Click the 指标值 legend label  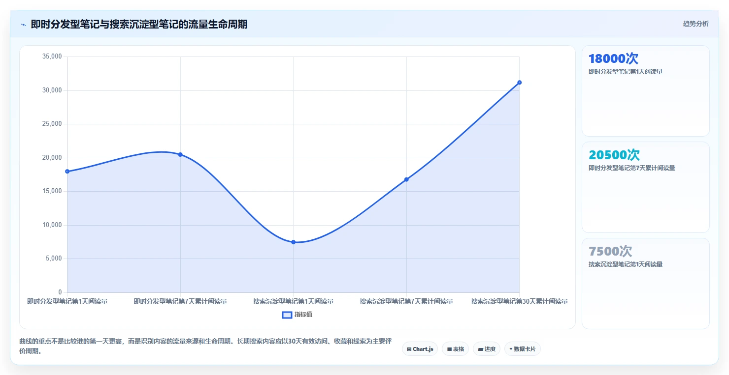(303, 315)
